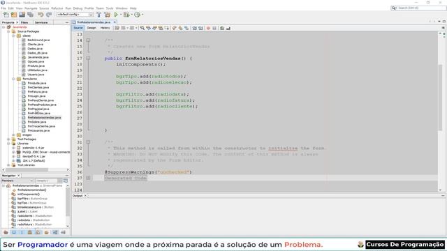Screen dimensions: 447x251
Task: Collapse the constructor fold at line 17
Action: click(x=88, y=58)
